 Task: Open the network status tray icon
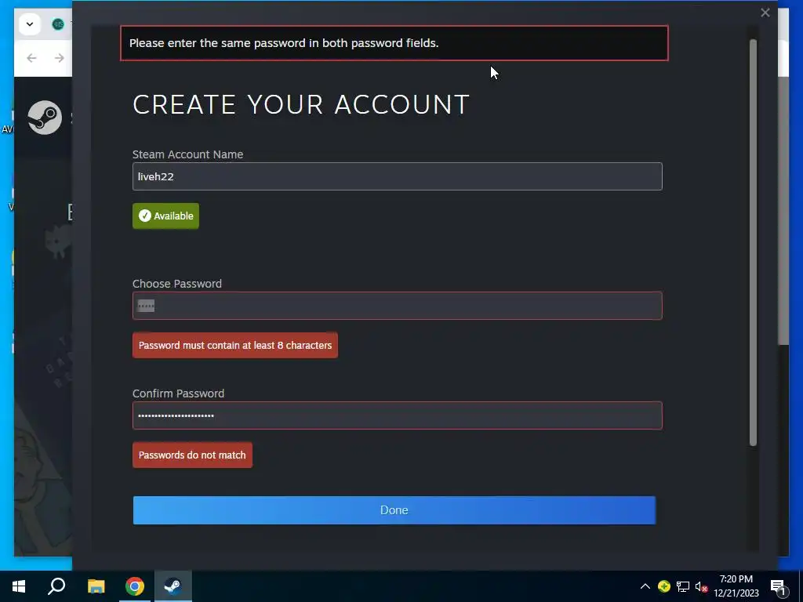(683, 586)
